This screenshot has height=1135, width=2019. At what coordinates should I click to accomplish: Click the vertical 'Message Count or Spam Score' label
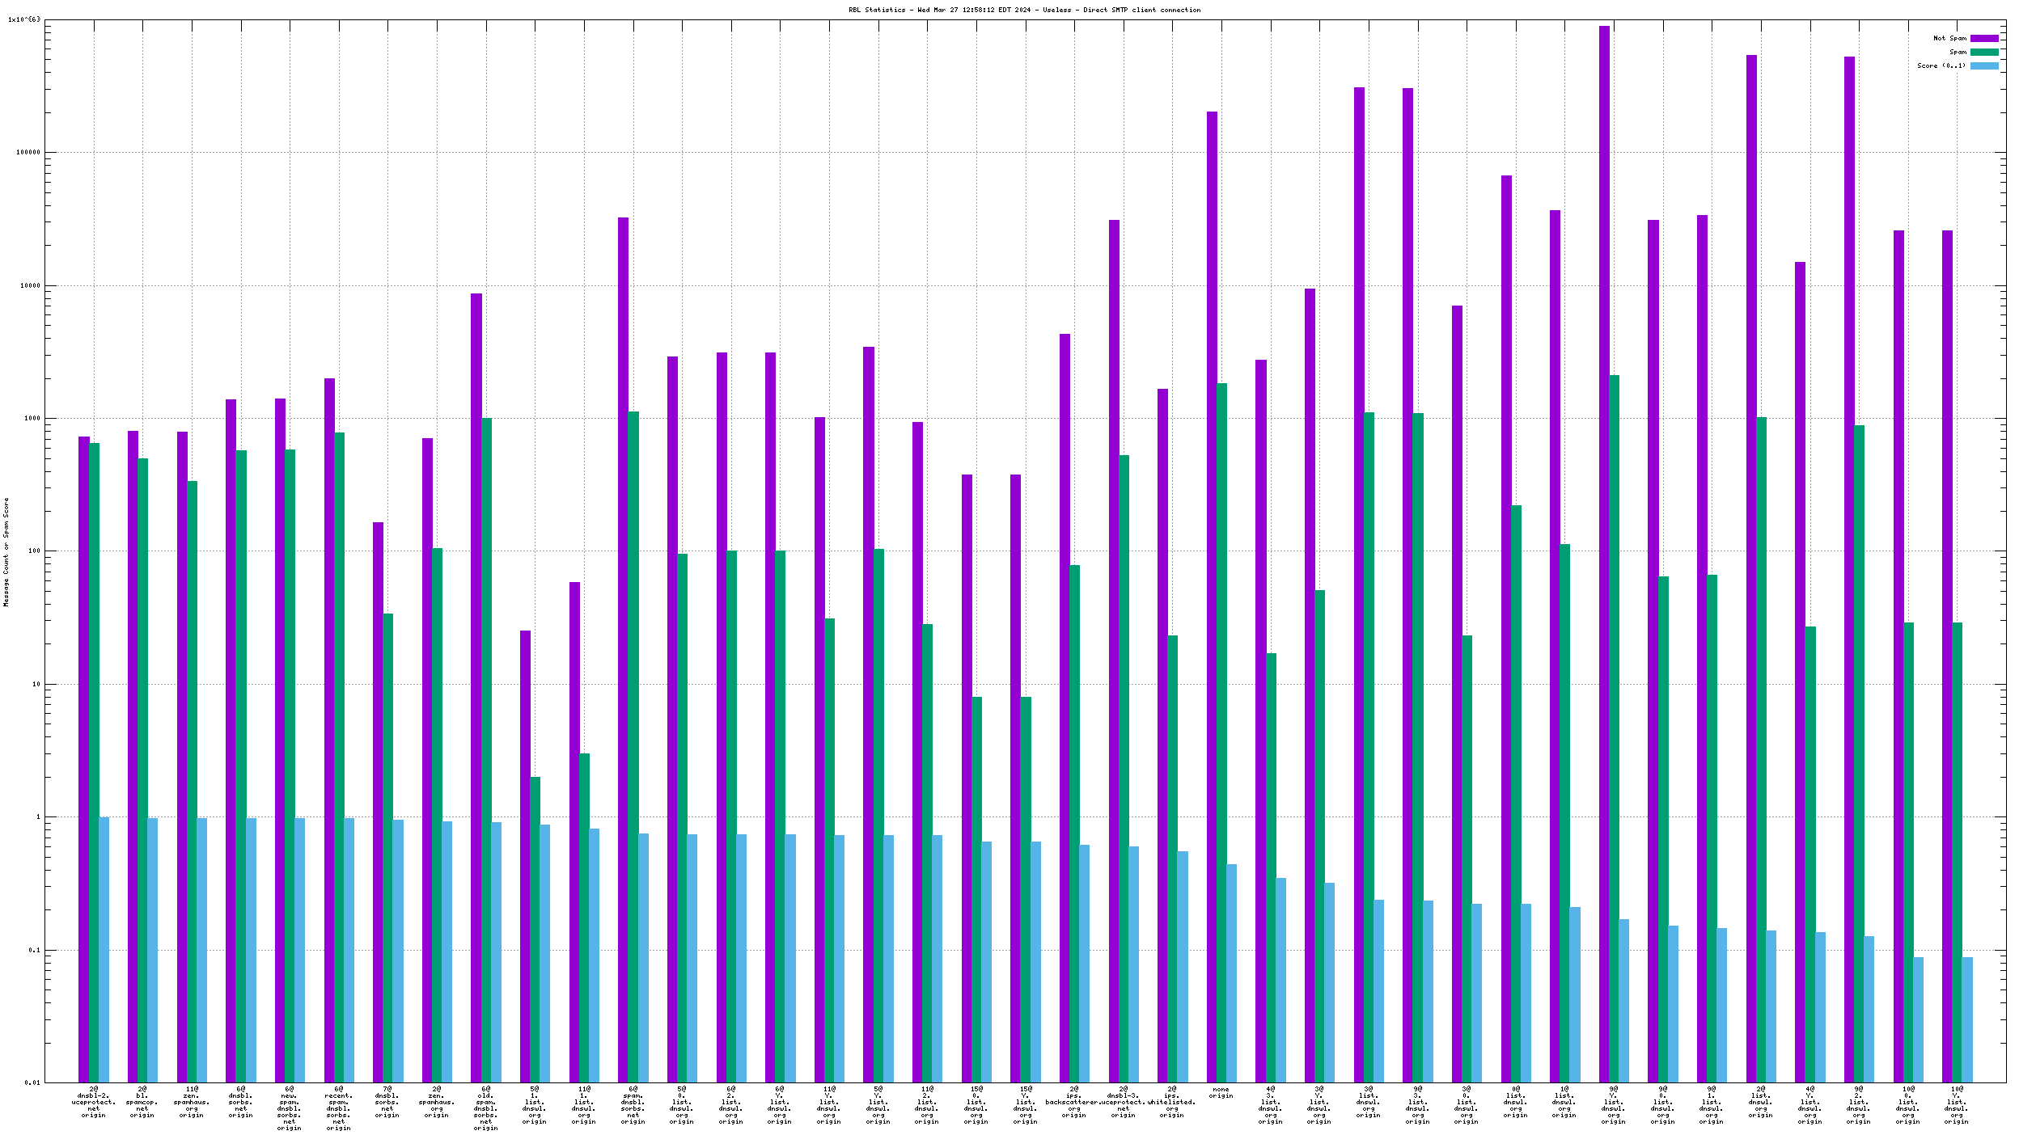click(6, 552)
